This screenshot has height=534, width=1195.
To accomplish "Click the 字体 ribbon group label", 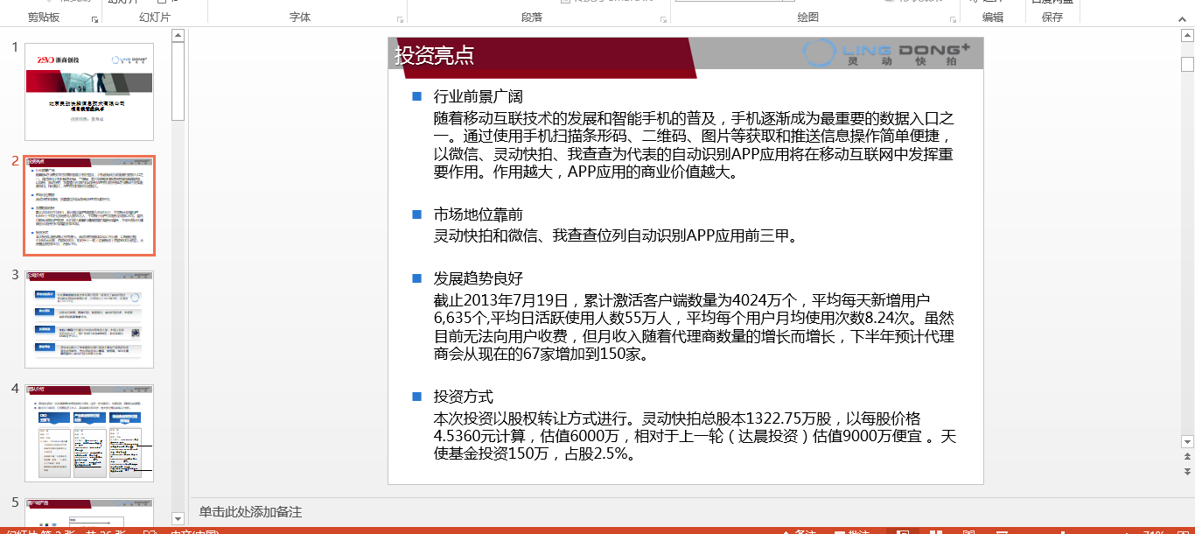I will pyautogui.click(x=300, y=18).
